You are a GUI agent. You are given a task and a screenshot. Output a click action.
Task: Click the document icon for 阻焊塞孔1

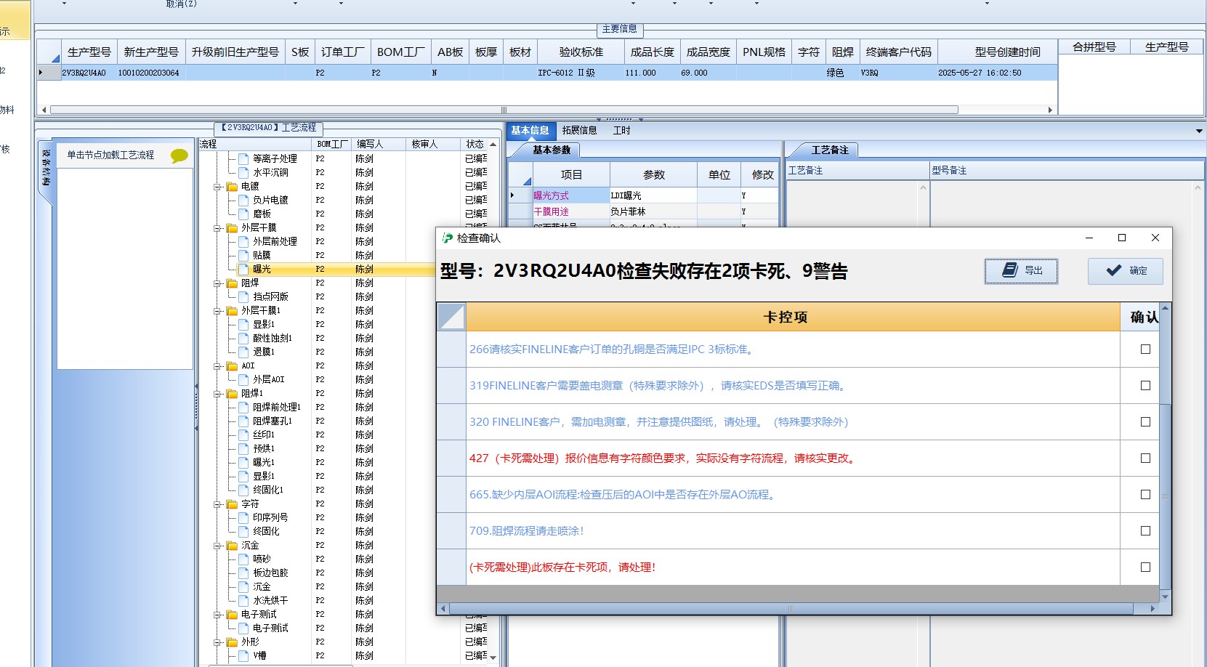(x=244, y=421)
